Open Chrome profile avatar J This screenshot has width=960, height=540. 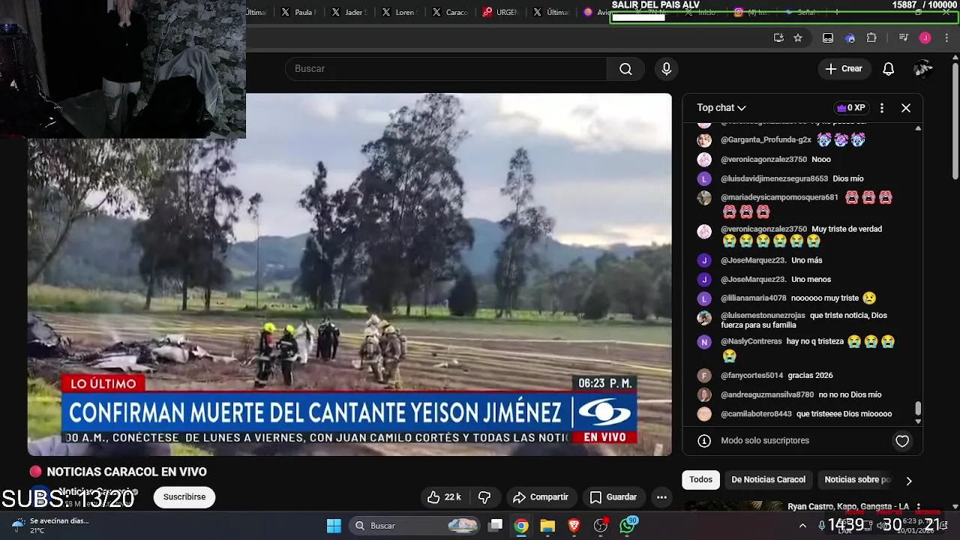pos(925,37)
